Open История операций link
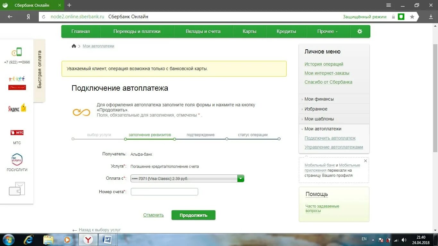The width and height of the screenshot is (438, 246). 324,64
